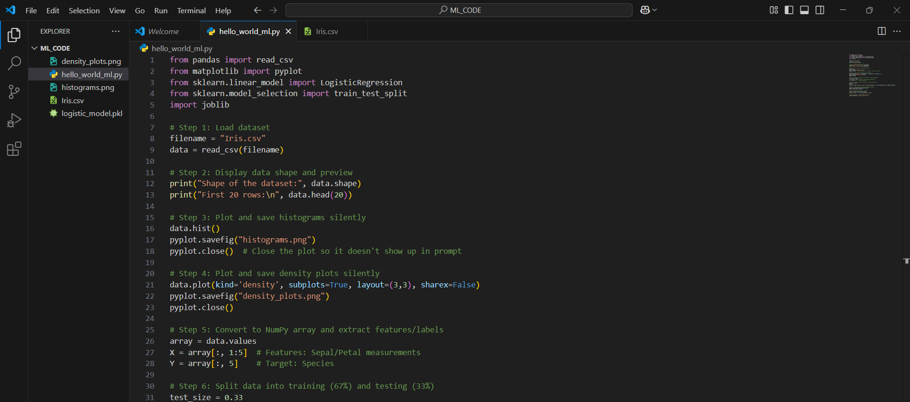Open the Go menu
The width and height of the screenshot is (910, 402).
[x=139, y=10]
